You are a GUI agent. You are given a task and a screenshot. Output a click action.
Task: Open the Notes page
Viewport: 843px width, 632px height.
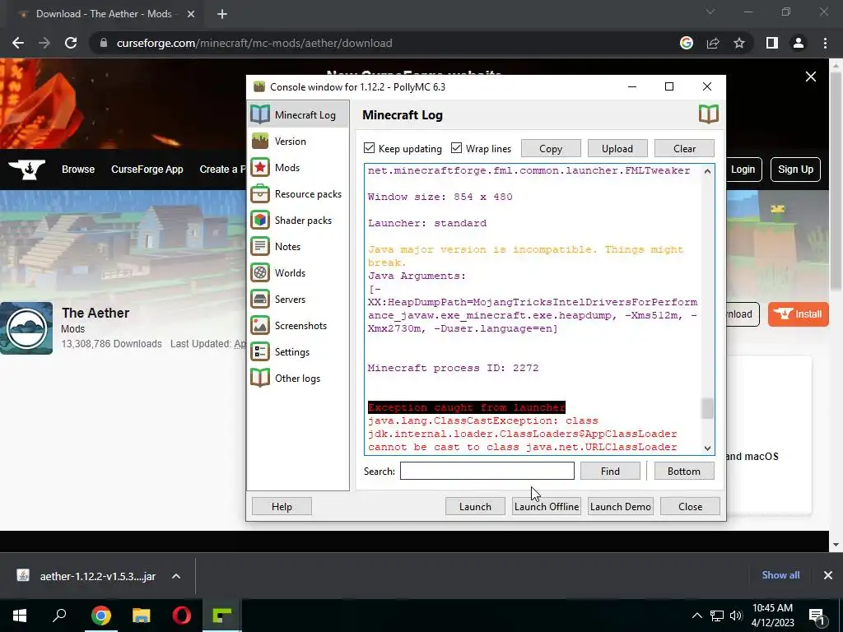click(298, 247)
